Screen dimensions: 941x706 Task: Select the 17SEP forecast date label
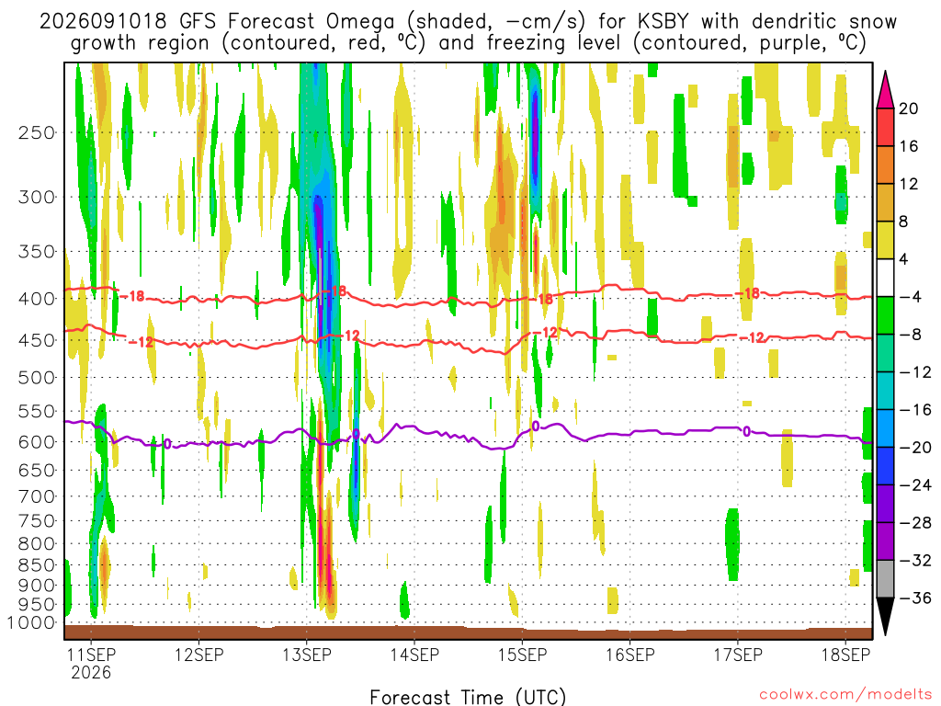pos(738,655)
